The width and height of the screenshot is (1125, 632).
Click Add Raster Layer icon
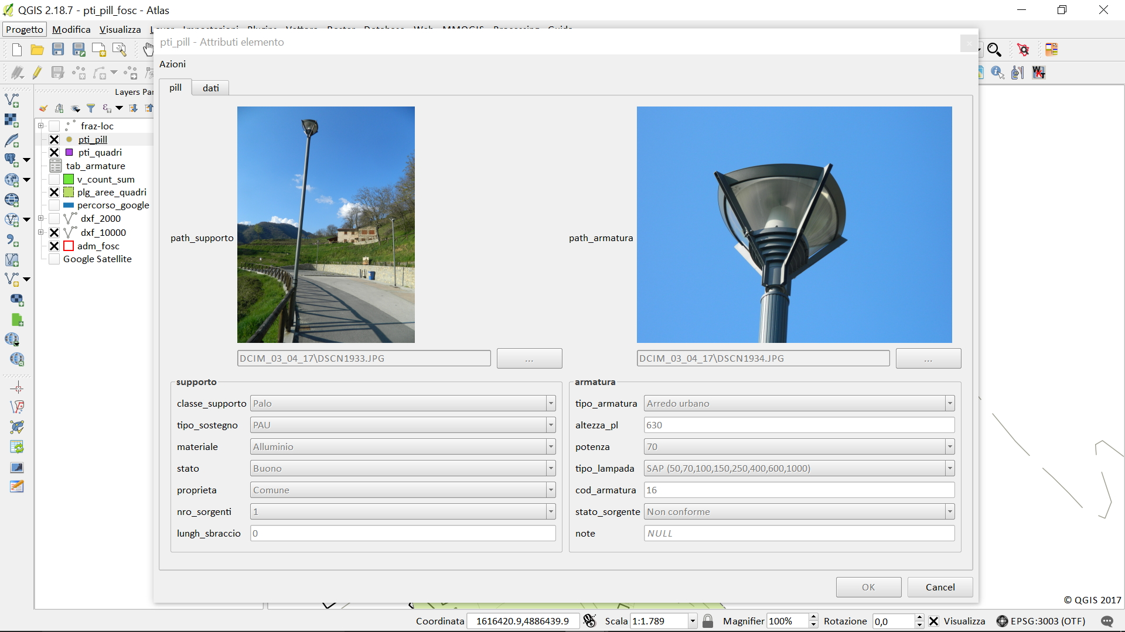click(12, 121)
